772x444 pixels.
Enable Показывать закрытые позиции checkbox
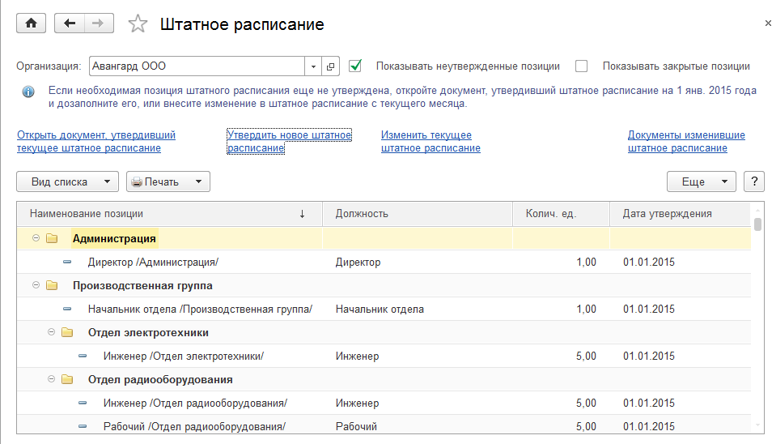[581, 66]
